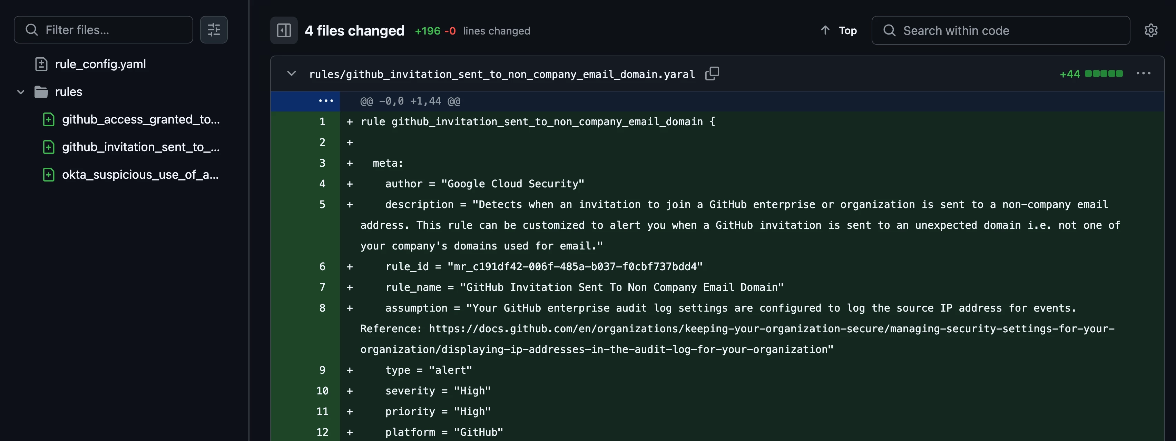
Task: Select the rules folder
Action: 68,92
